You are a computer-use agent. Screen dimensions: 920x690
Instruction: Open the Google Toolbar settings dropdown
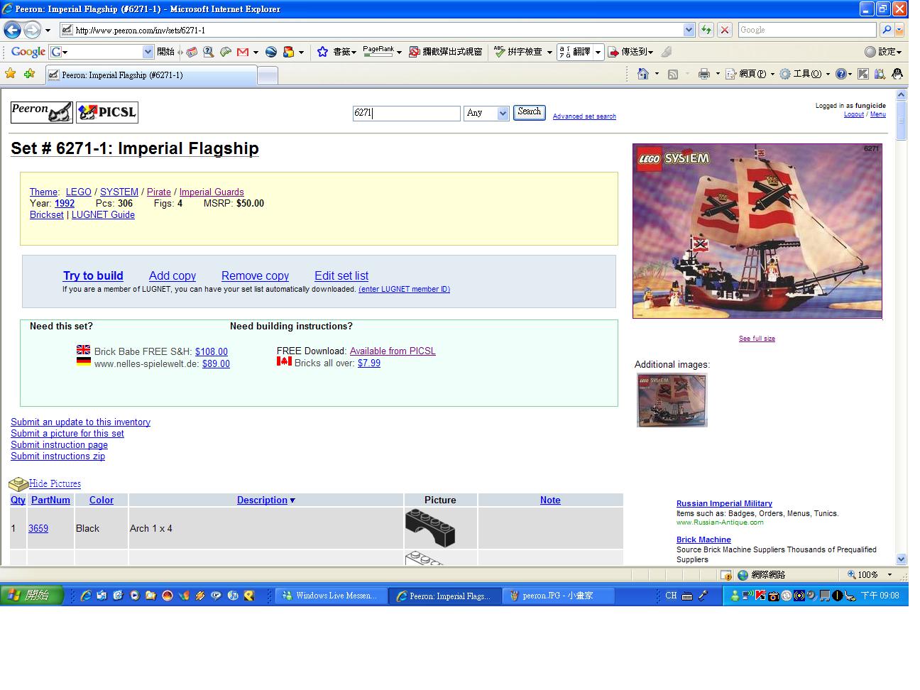click(x=883, y=52)
